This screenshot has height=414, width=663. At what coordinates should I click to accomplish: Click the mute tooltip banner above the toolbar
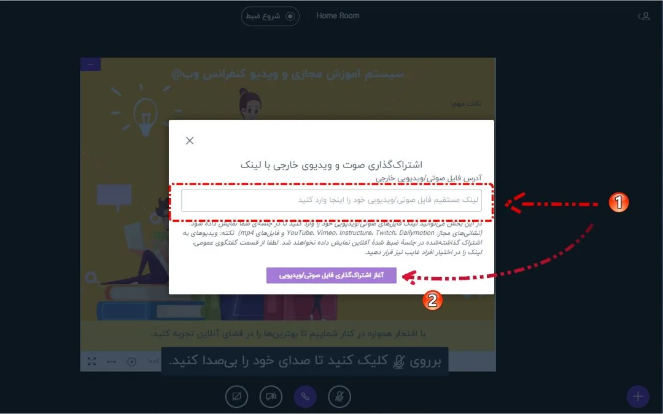point(304,361)
